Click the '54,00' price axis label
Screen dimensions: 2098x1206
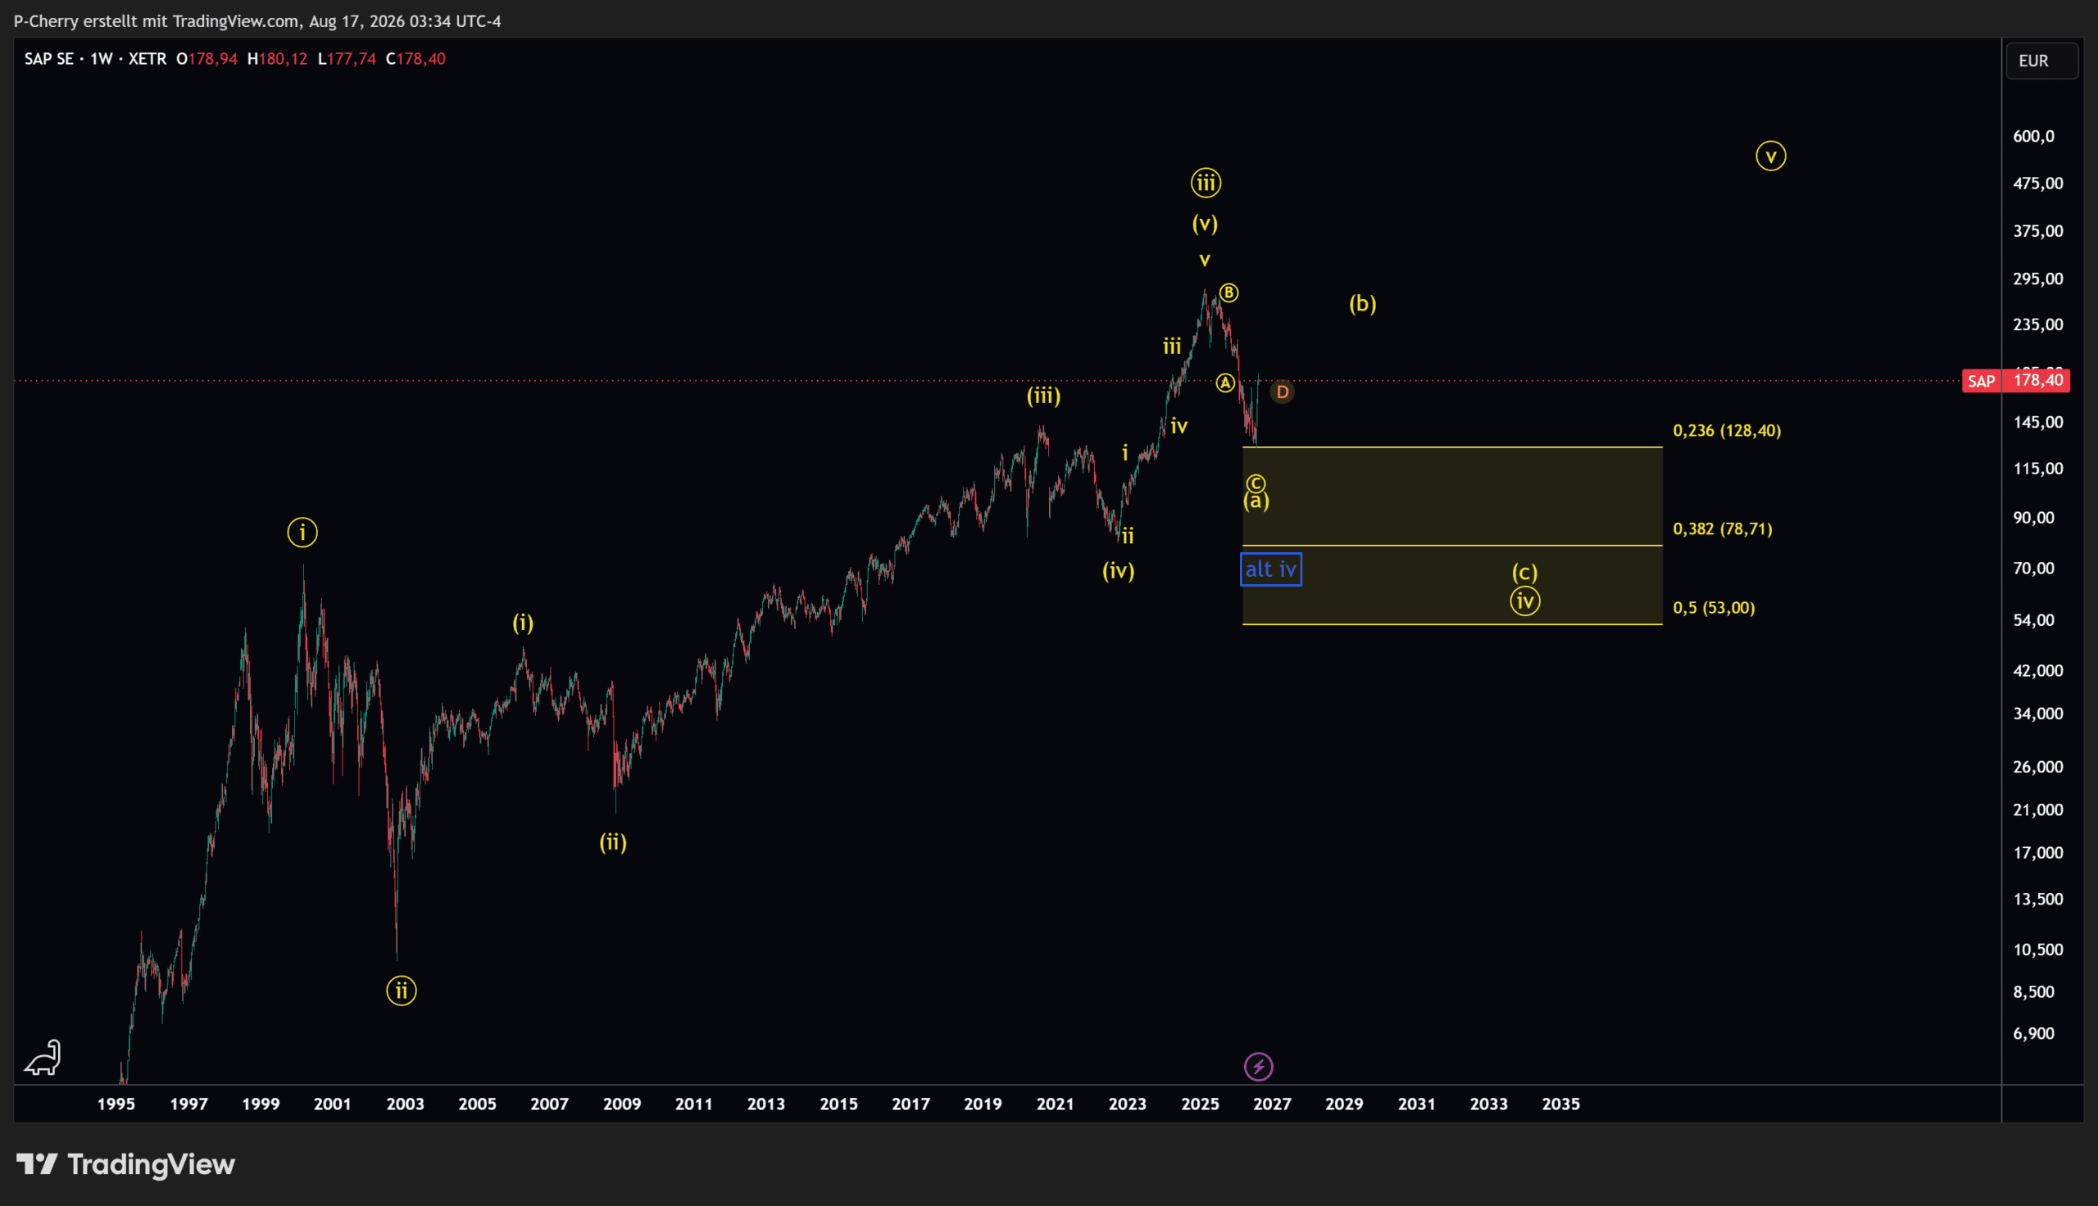pos(2034,620)
